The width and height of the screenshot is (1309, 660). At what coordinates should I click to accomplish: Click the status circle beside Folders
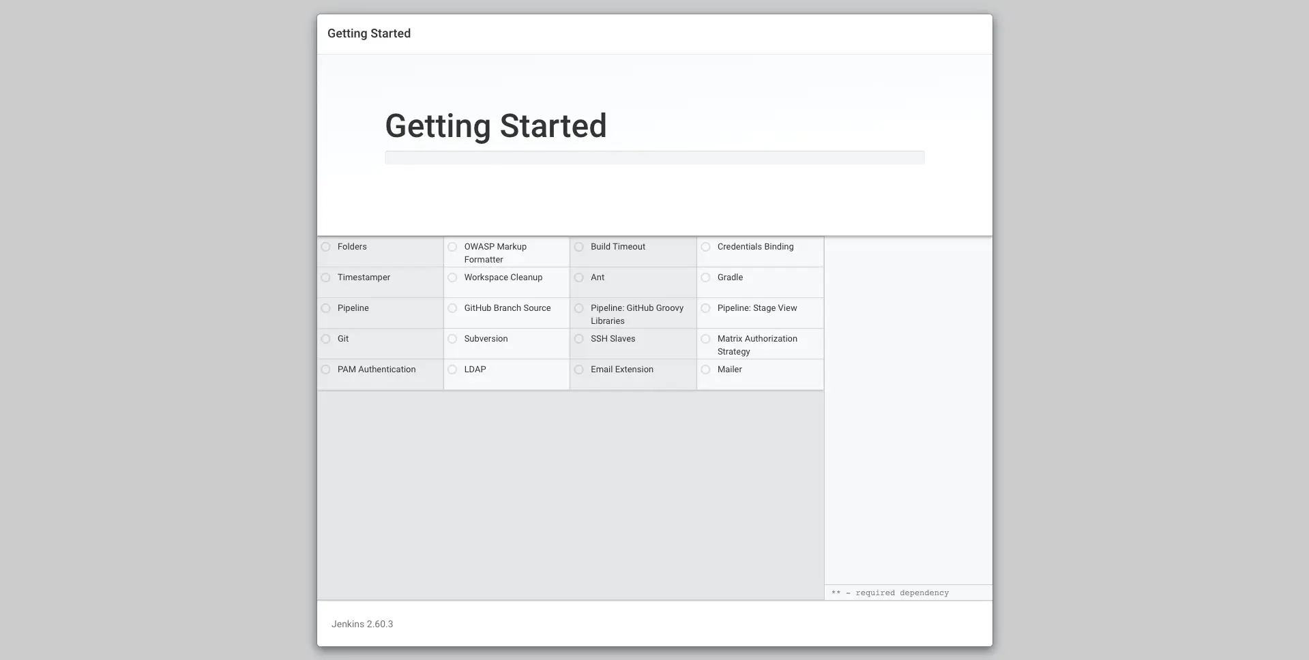click(x=325, y=247)
